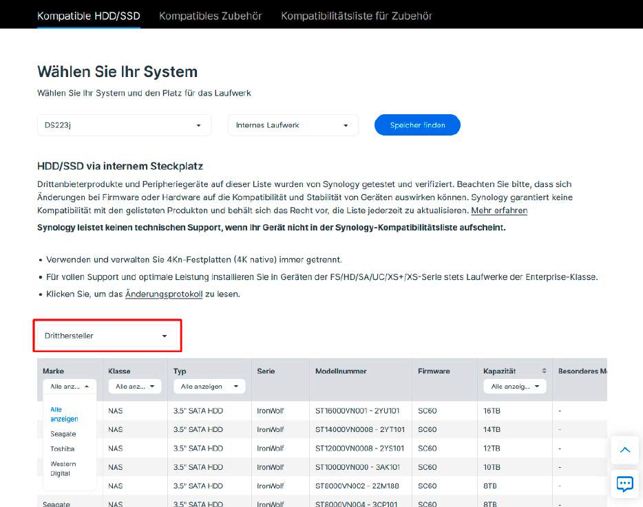
Task: Open the Klasse filter dropdown
Action: click(x=134, y=387)
